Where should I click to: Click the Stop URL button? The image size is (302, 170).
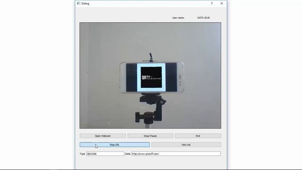coord(115,145)
